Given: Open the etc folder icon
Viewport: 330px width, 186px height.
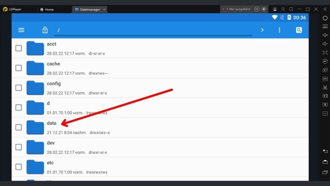Looking at the screenshot, I should point(35,167).
